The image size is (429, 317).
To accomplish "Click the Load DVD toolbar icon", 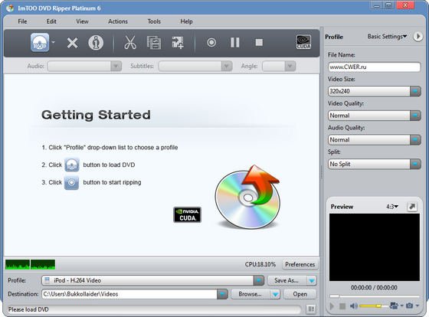I will click(40, 42).
